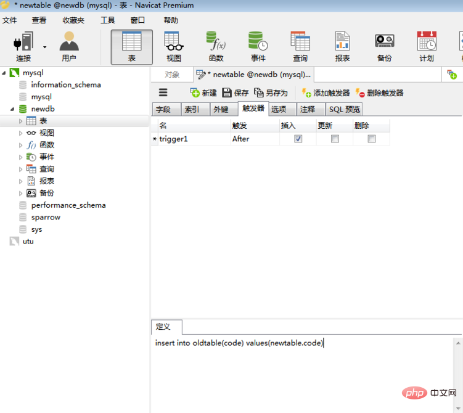463x413 pixels.
Task: Open the 视图 view toolbar icon
Action: click(174, 47)
